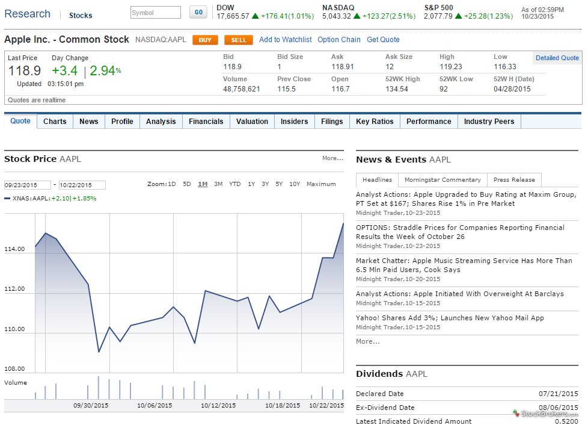The height and width of the screenshot is (425, 588).
Task: Select the Industry Peers tab
Action: 489,121
